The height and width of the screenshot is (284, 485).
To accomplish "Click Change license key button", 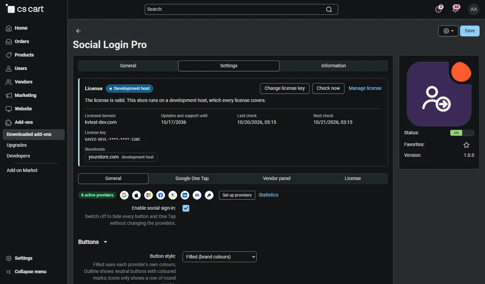I will pyautogui.click(x=285, y=88).
